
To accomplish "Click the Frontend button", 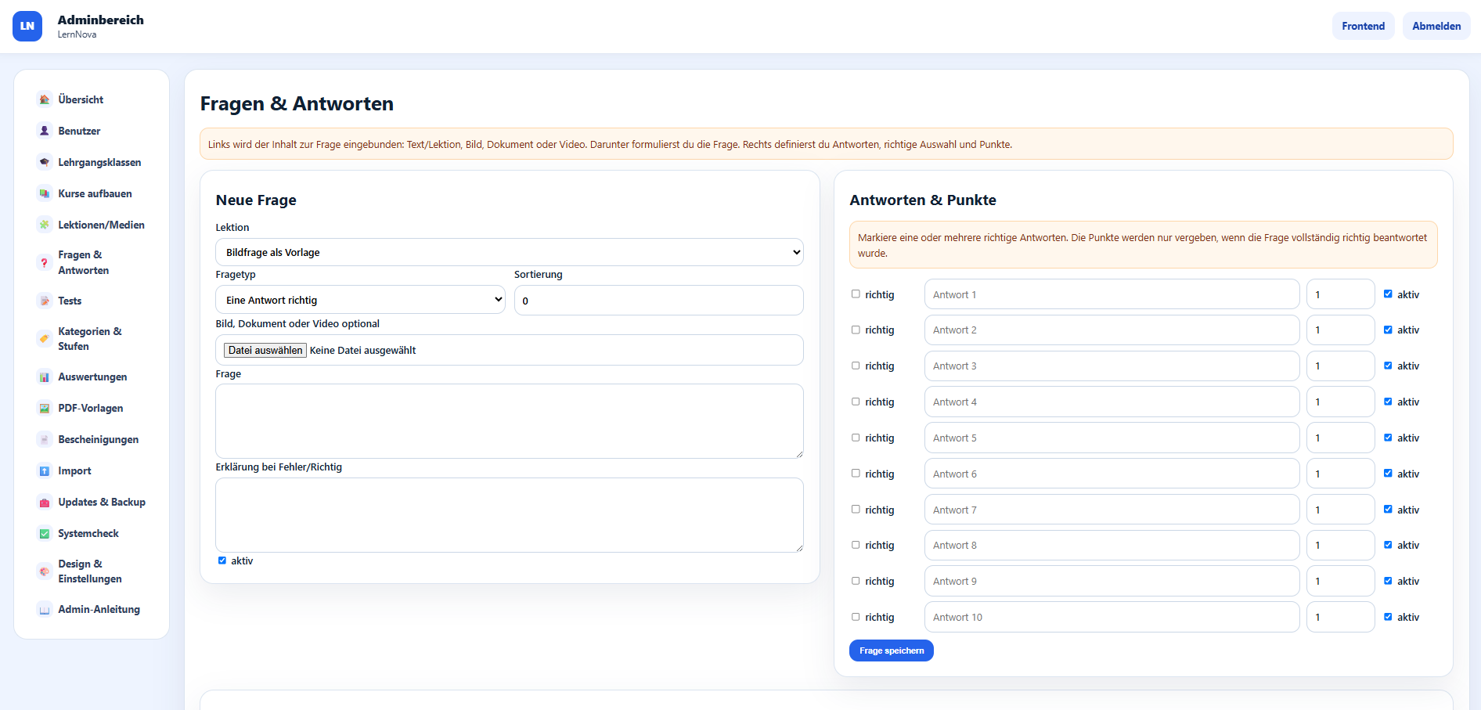I will pos(1363,26).
